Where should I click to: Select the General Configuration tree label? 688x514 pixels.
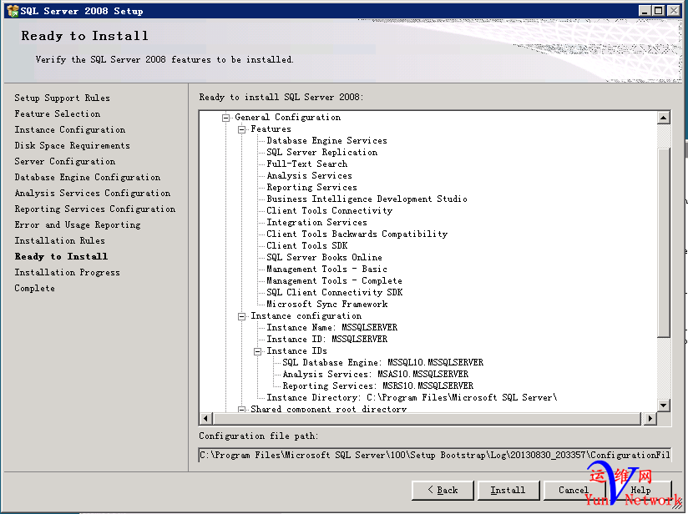(288, 117)
